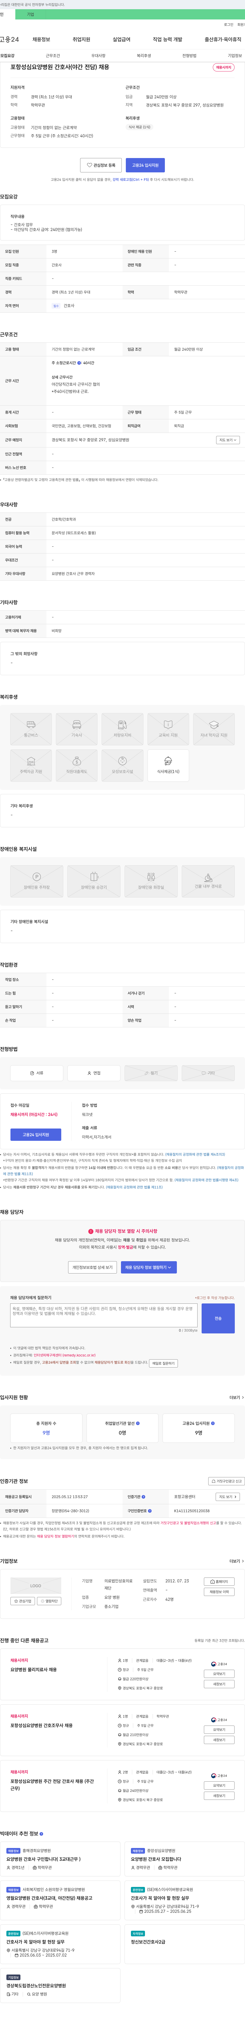Image resolution: width=245 pixels, height=2026 pixels.
Task: Click the 고용24 site logo
Action: coord(9,39)
